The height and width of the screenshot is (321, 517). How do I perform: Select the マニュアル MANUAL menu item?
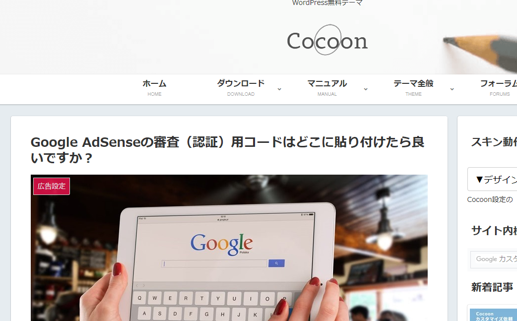[x=327, y=88]
